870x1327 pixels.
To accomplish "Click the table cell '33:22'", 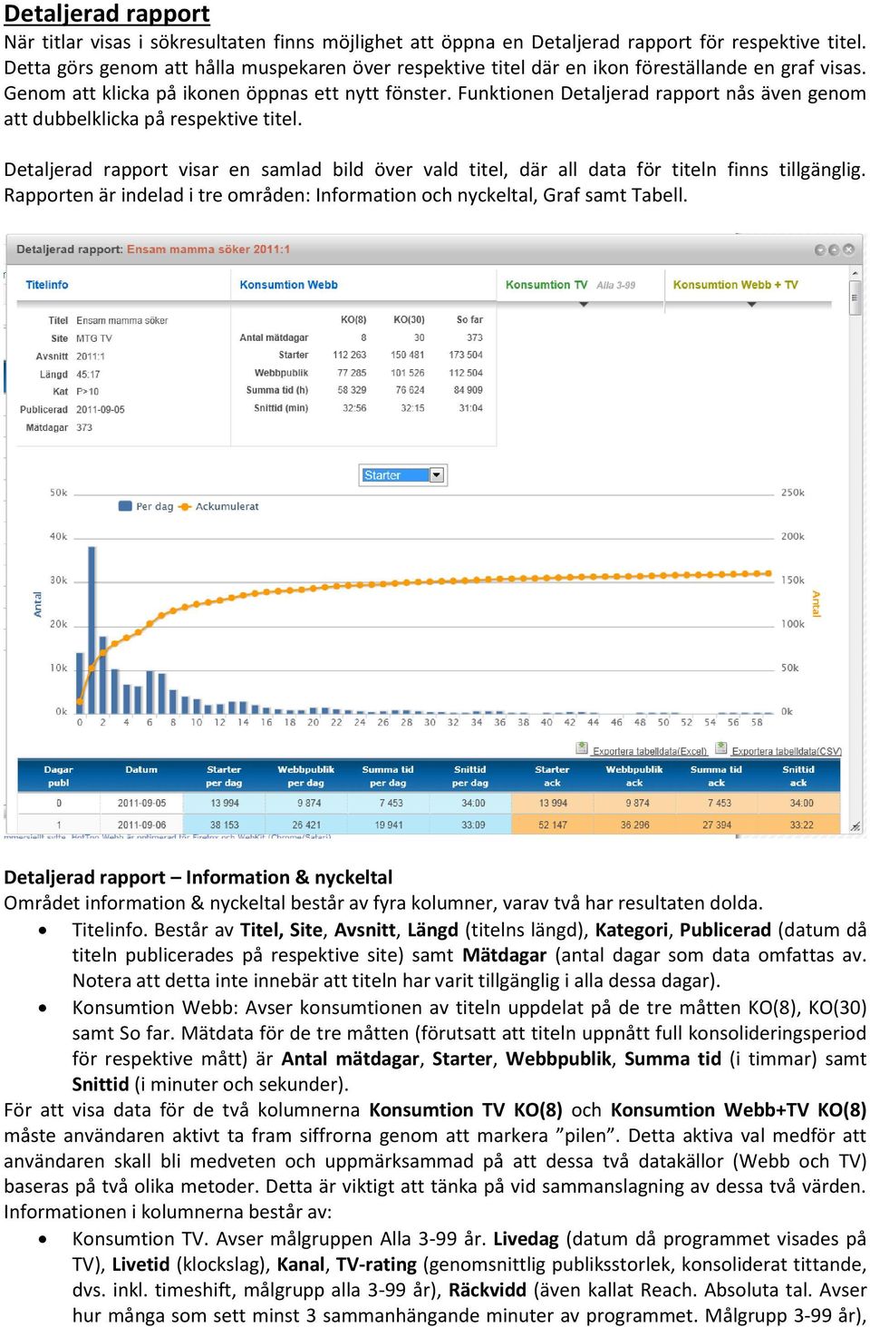I will click(x=801, y=825).
